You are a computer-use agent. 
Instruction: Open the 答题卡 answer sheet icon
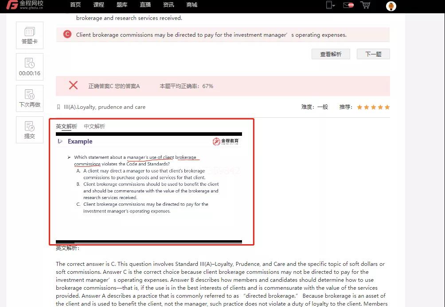30,35
